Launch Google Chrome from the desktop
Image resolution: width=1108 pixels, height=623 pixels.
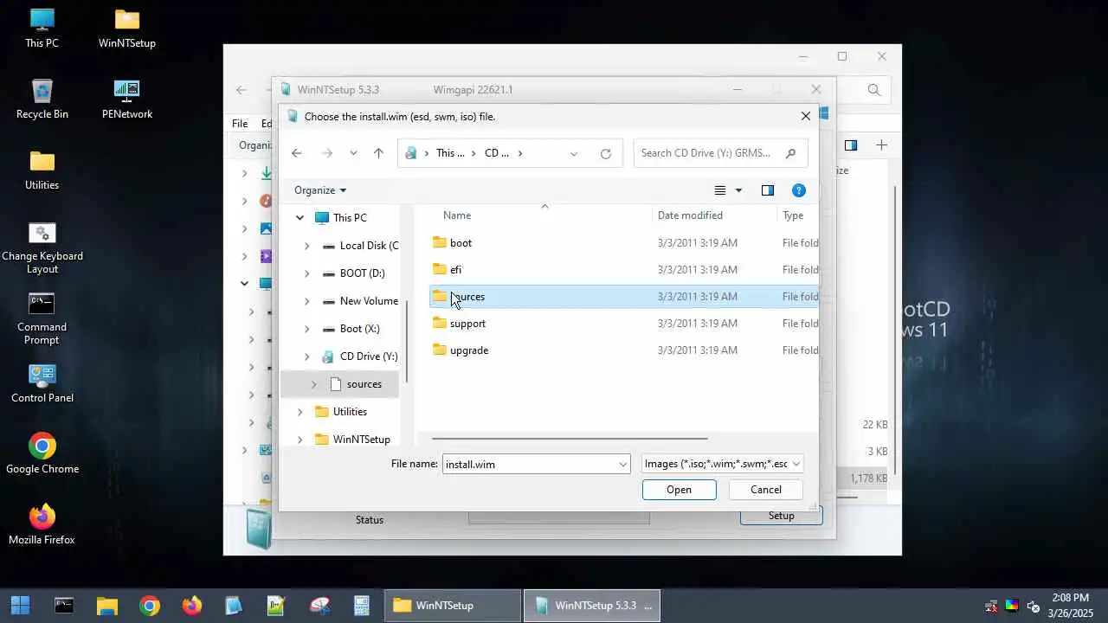click(42, 454)
